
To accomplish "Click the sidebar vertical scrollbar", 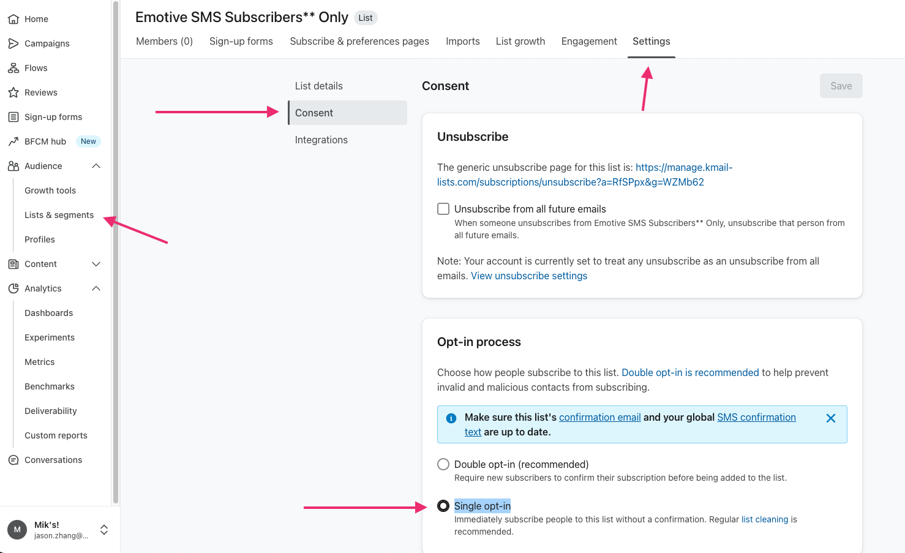I will pyautogui.click(x=116, y=245).
